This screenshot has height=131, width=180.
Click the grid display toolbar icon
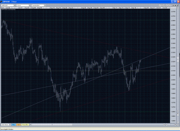[x=169, y=5]
